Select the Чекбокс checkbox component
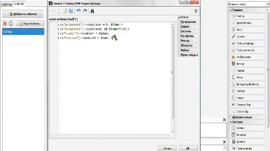This screenshot has width=270, height=151. point(247,91)
